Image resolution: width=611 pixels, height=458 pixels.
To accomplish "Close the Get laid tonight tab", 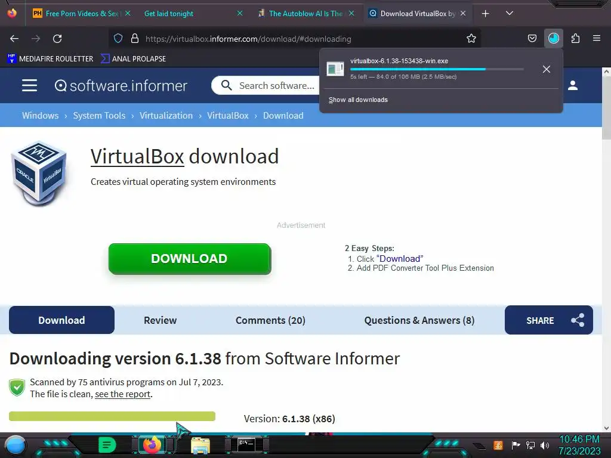I will coord(240,13).
